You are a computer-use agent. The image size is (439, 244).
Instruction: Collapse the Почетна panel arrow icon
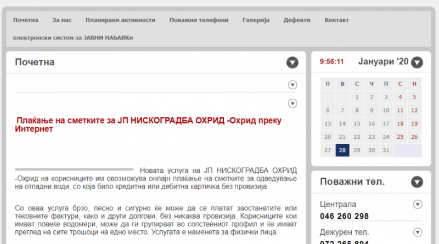click(x=292, y=63)
